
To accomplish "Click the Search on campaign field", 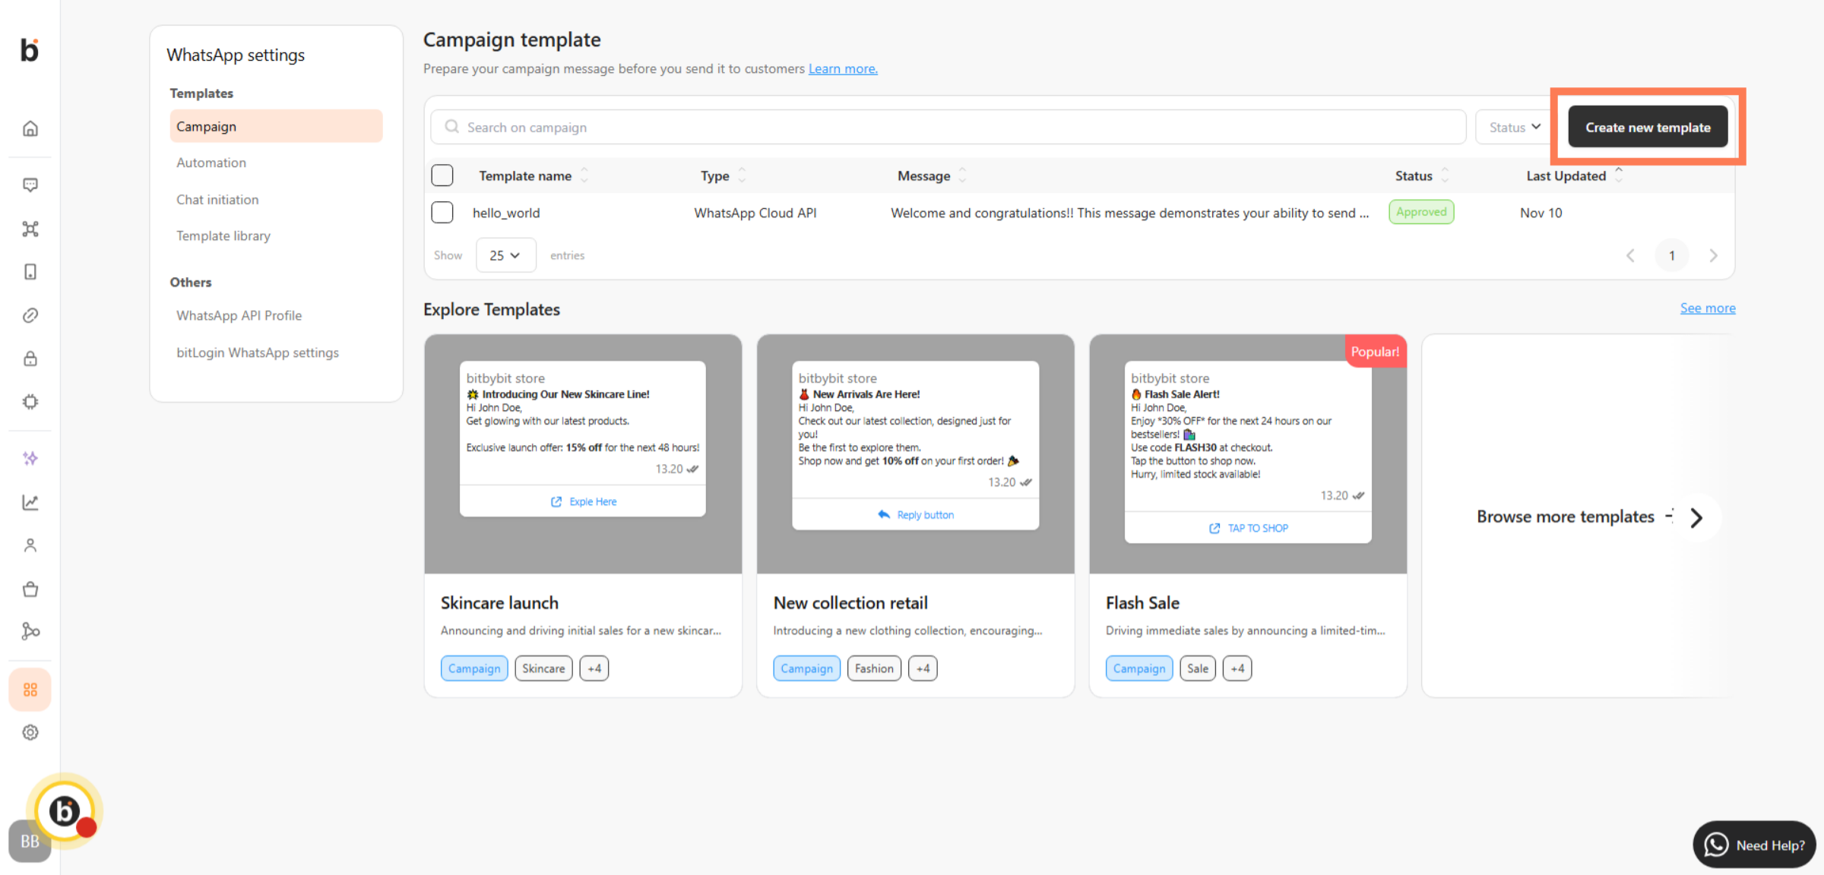I will 948,128.
